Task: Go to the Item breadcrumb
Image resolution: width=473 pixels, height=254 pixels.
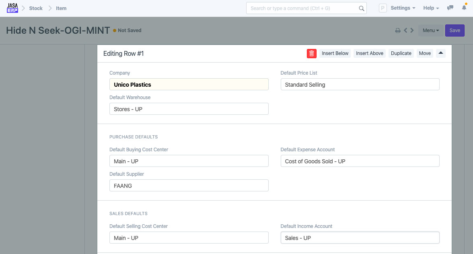Action: click(x=61, y=8)
